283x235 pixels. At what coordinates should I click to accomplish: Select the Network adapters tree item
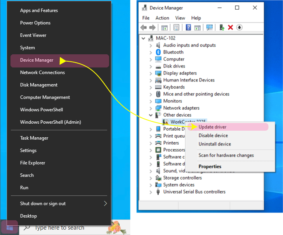click(181, 108)
